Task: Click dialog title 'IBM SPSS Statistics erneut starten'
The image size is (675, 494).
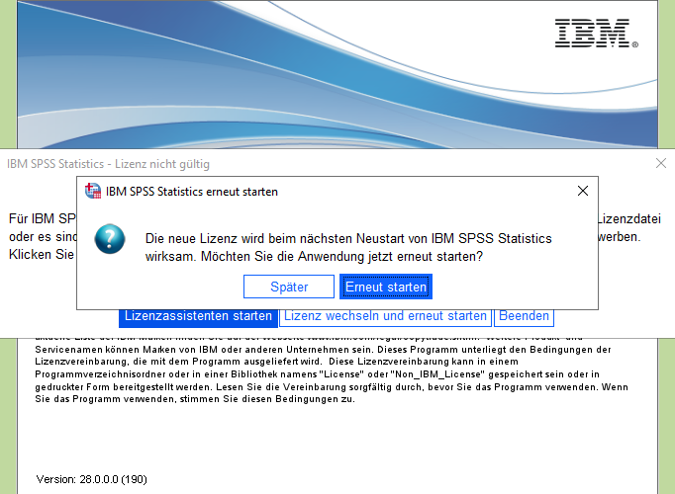Action: (x=192, y=192)
